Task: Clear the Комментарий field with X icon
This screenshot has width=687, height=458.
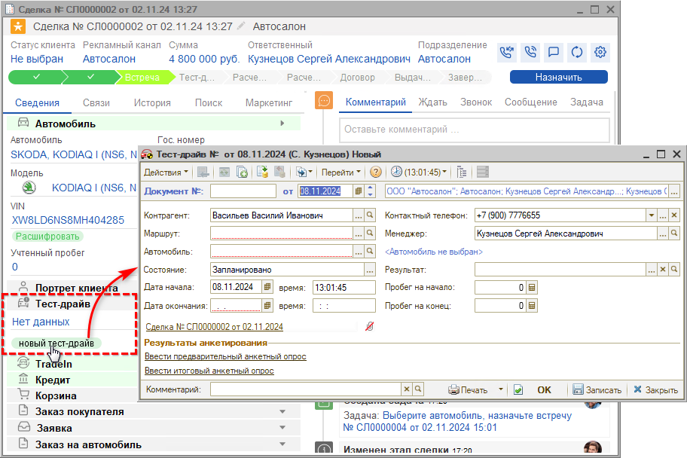Action: [407, 389]
